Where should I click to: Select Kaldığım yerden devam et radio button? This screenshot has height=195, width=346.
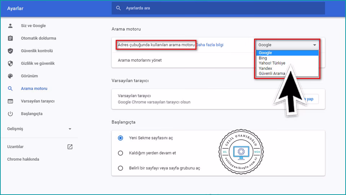click(x=120, y=153)
